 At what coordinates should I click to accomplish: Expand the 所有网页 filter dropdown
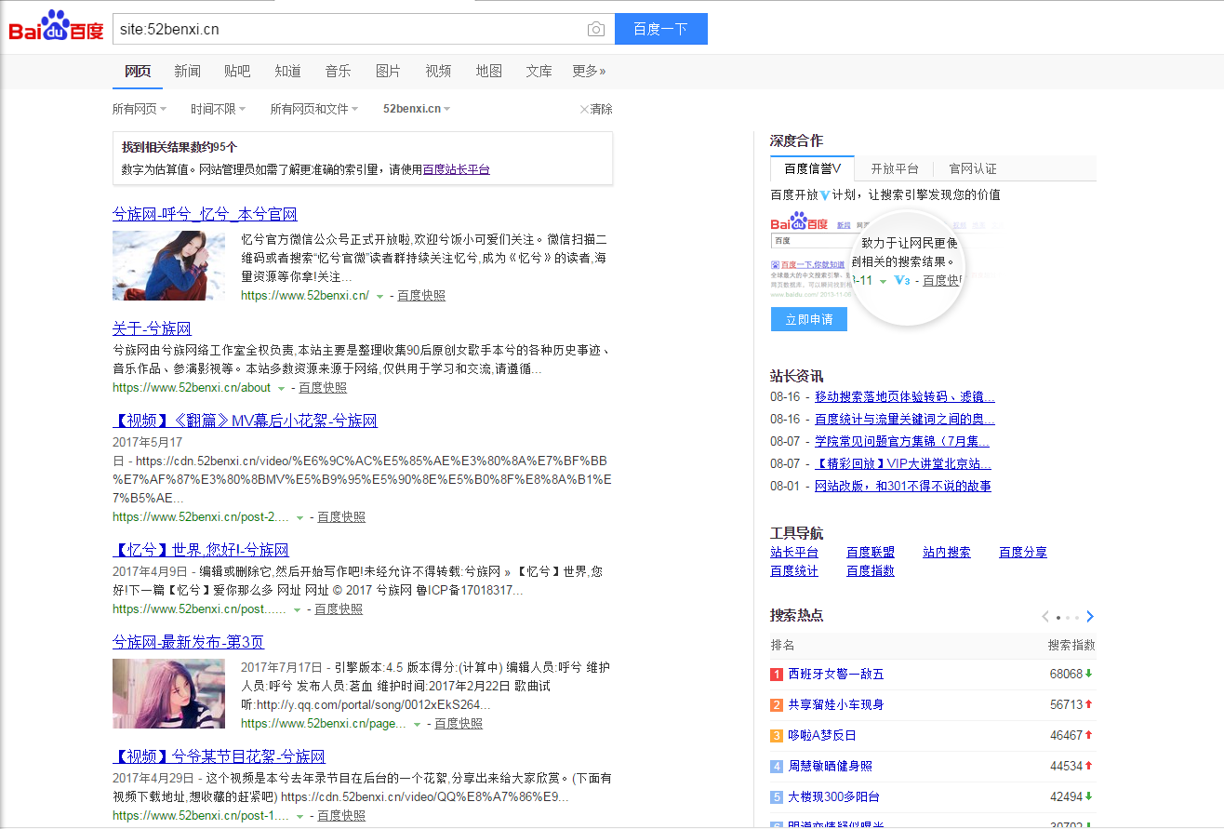(x=140, y=109)
